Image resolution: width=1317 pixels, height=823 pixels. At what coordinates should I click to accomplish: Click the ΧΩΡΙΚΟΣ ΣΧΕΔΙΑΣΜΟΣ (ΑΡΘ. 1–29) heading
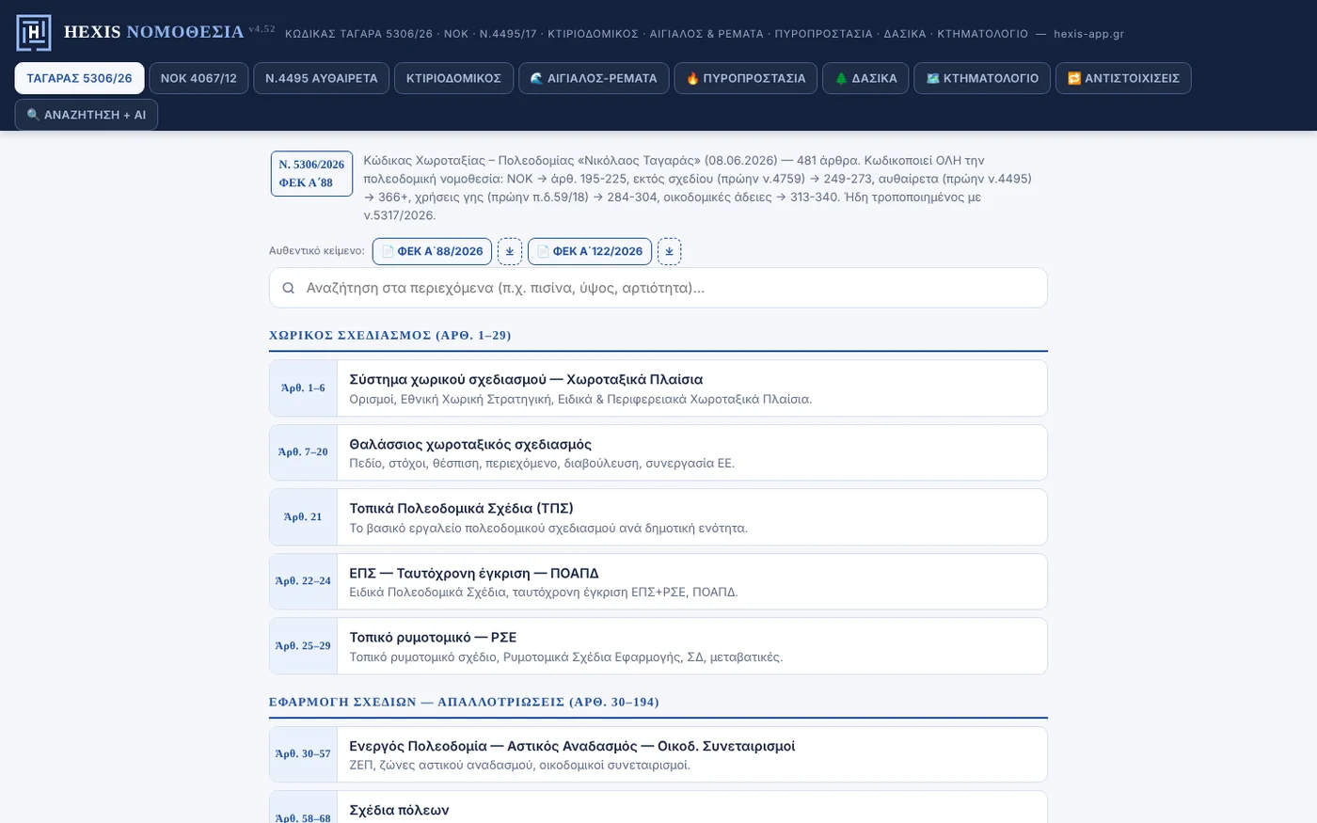(x=390, y=336)
